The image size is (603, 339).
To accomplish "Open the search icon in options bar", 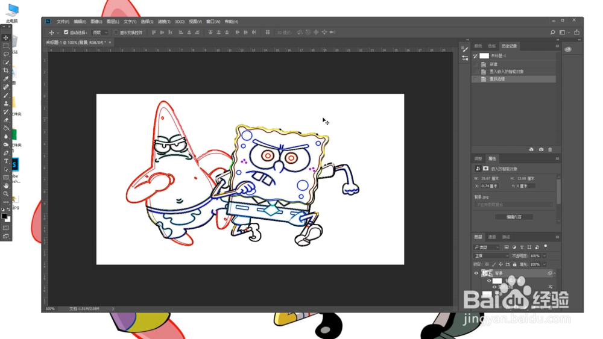I will (552, 33).
